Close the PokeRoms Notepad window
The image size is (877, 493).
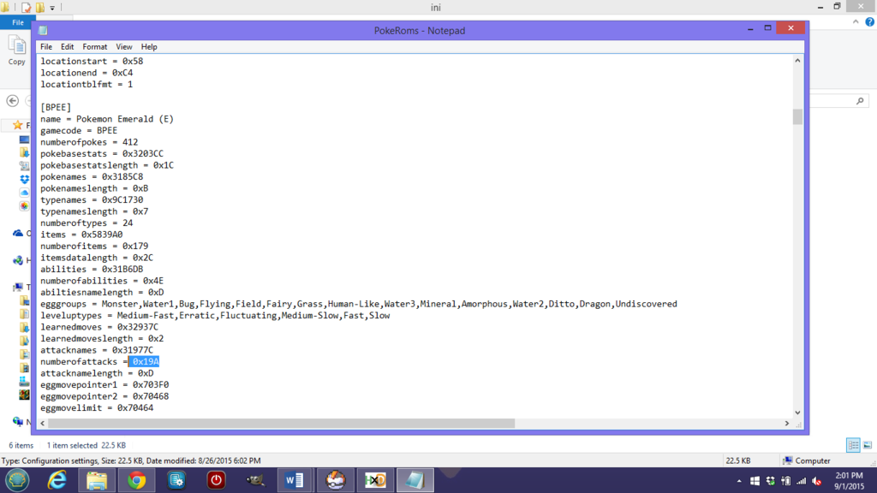point(790,28)
